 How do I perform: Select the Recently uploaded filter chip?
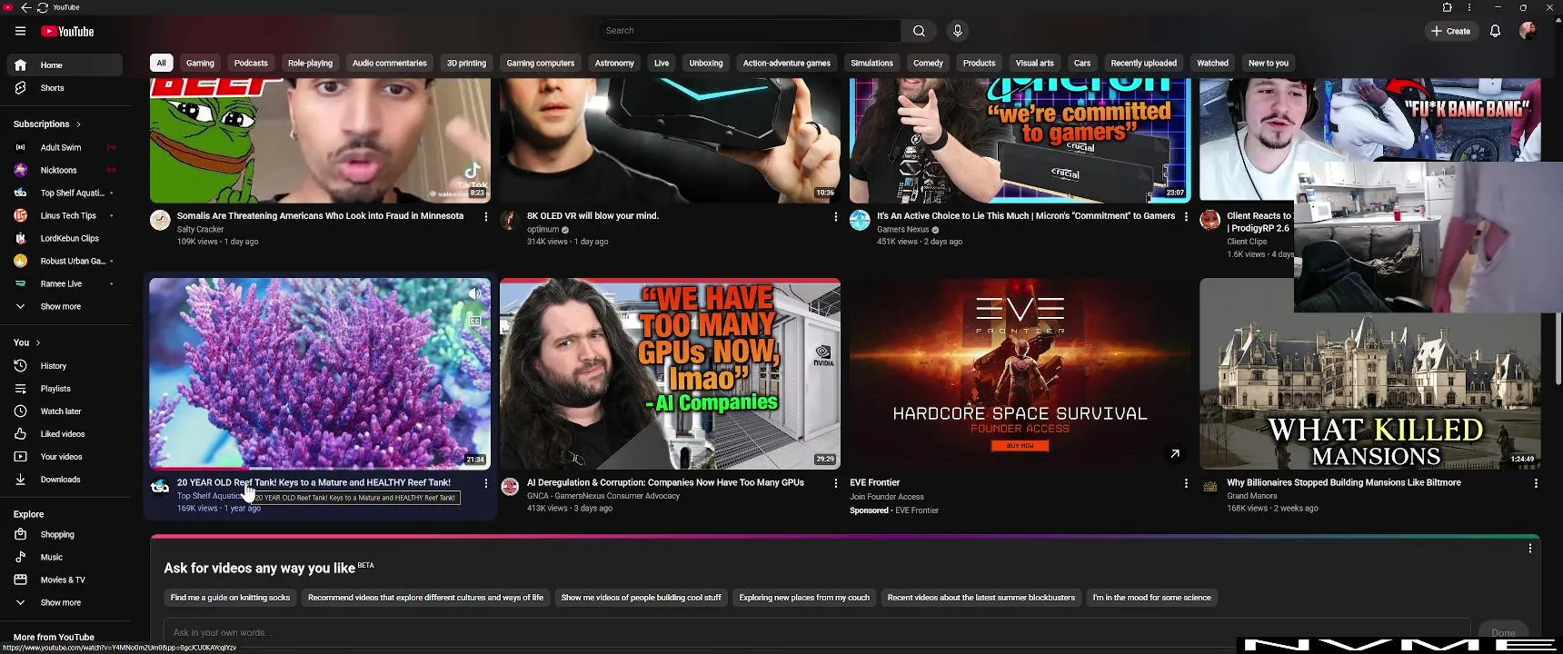point(1143,64)
